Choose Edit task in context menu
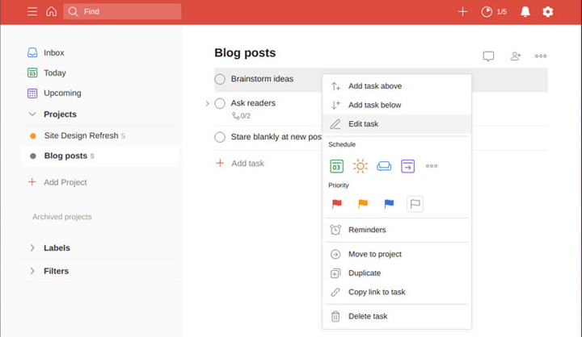This screenshot has height=337, width=582. click(x=397, y=124)
